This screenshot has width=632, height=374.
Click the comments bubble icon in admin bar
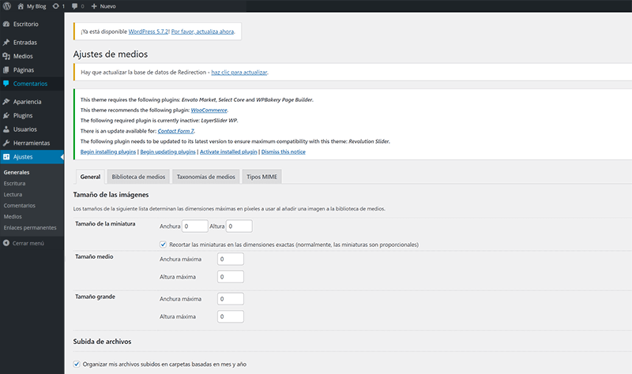coord(73,6)
